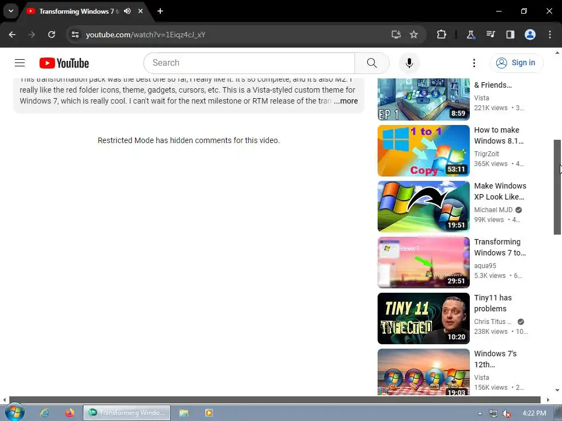Viewport: 562px width, 421px height.
Task: Click the TrigrZolt channel name
Action: tap(486, 154)
